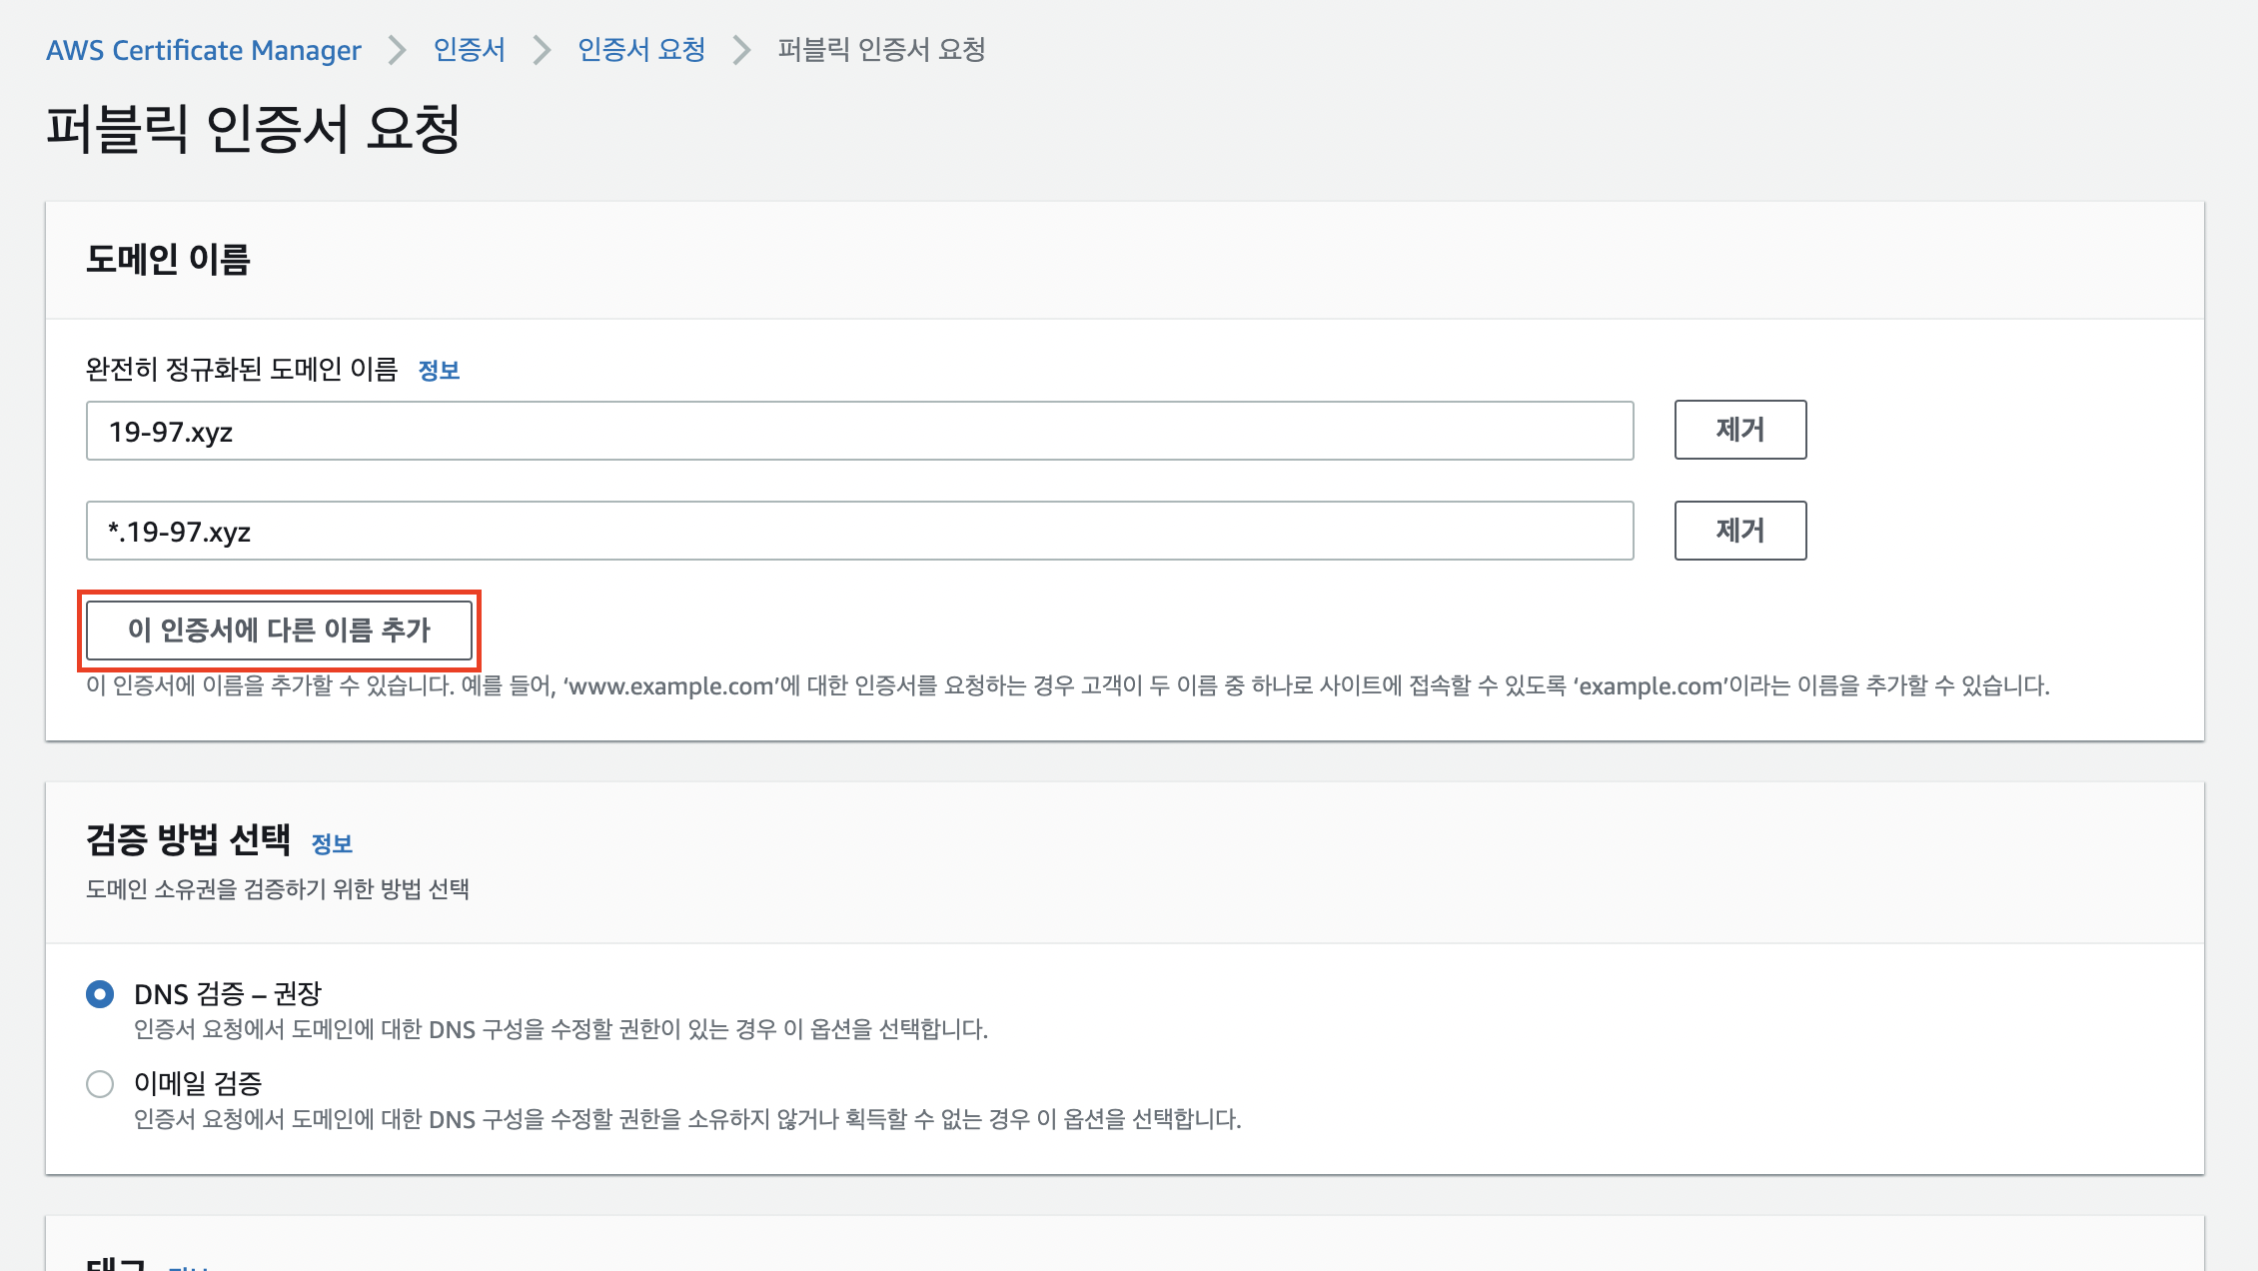Viewport: 2258px width, 1271px height.
Task: Click chevron between 인증서 and 인증서 요청
Action: tap(542, 50)
